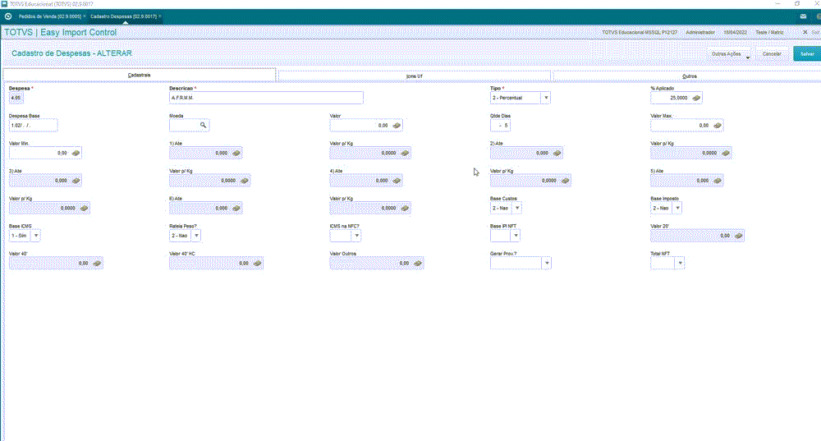Click the TOTVS | Easy Import Control title
Viewport: 821px width, 441px height.
[61, 33]
